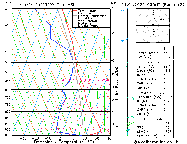Click the StmSpd (kt) value 5
Viewport: 187px width, 144px height.
click(164, 136)
